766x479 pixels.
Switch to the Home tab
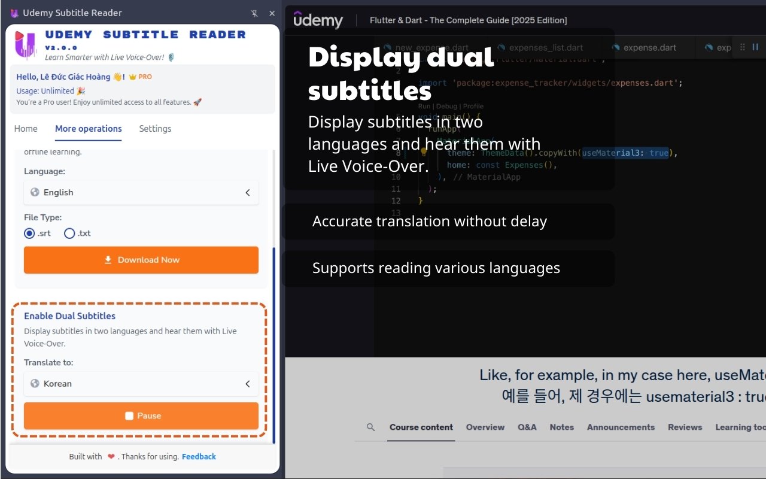coord(26,129)
